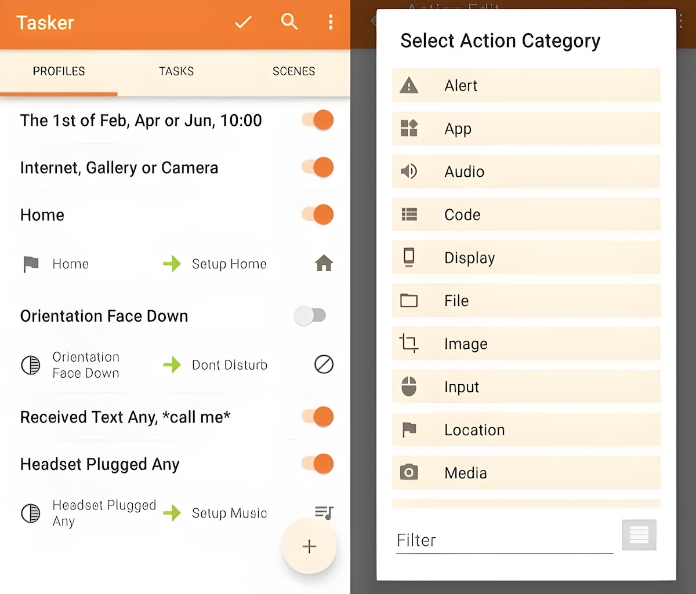Click the flag Location icon

click(x=409, y=429)
